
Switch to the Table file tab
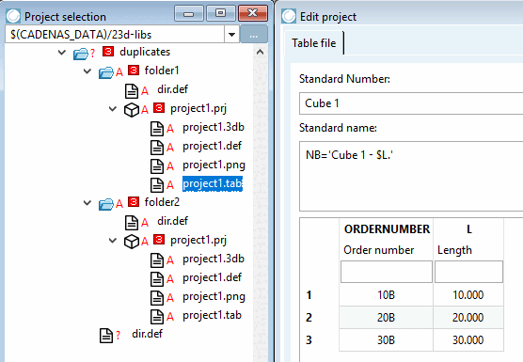tap(314, 43)
